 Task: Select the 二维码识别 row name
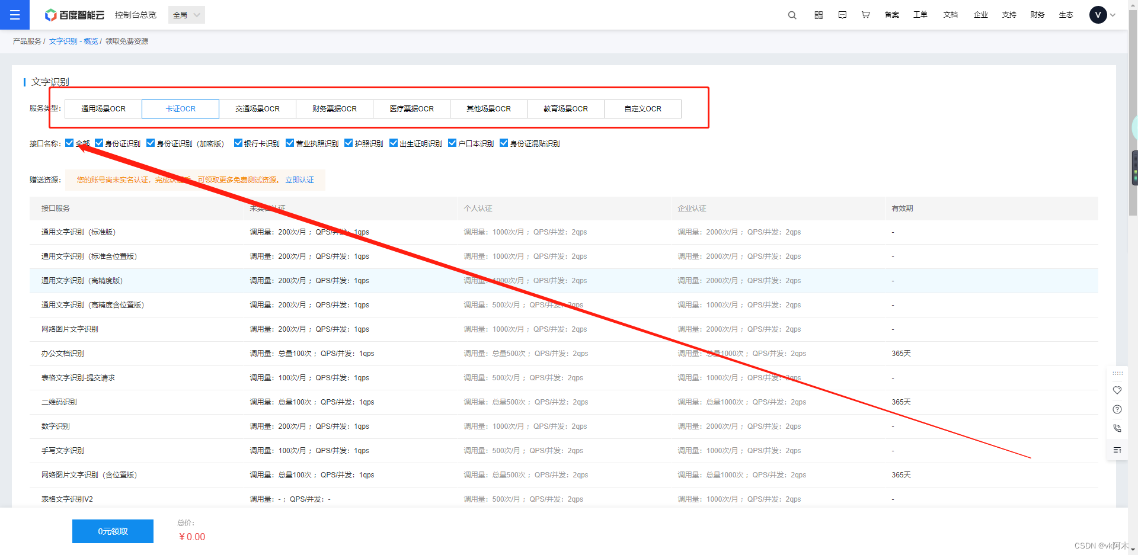click(59, 402)
